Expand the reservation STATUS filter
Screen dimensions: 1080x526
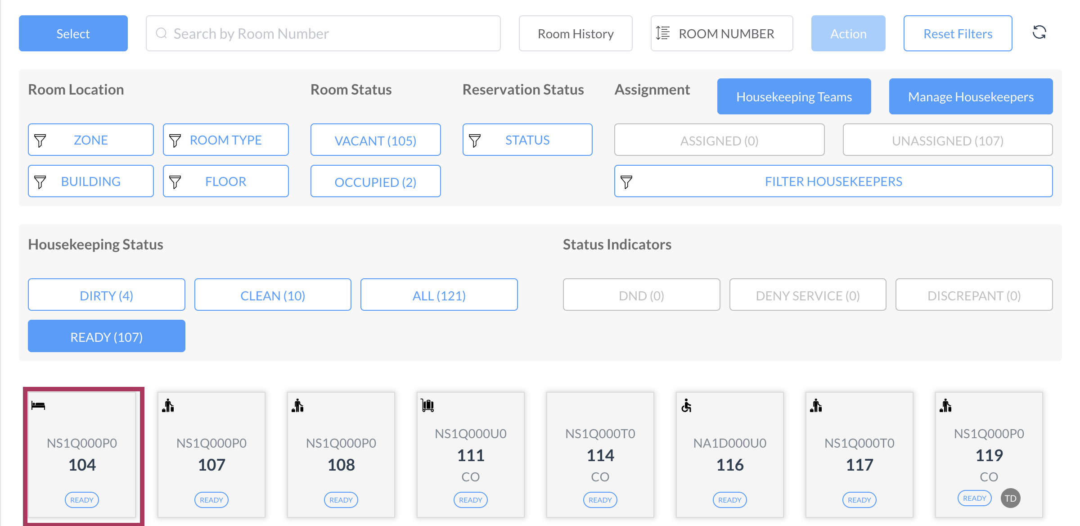click(x=527, y=140)
